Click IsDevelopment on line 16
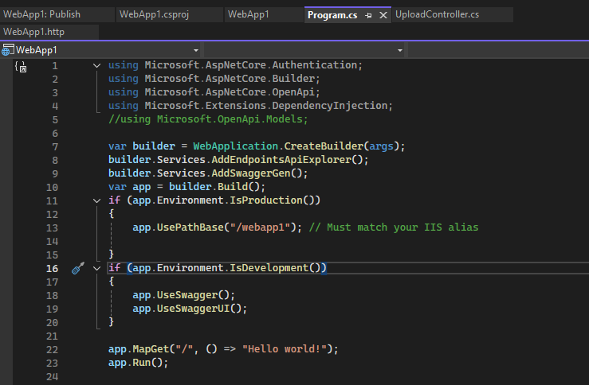589x385 pixels. [269, 267]
